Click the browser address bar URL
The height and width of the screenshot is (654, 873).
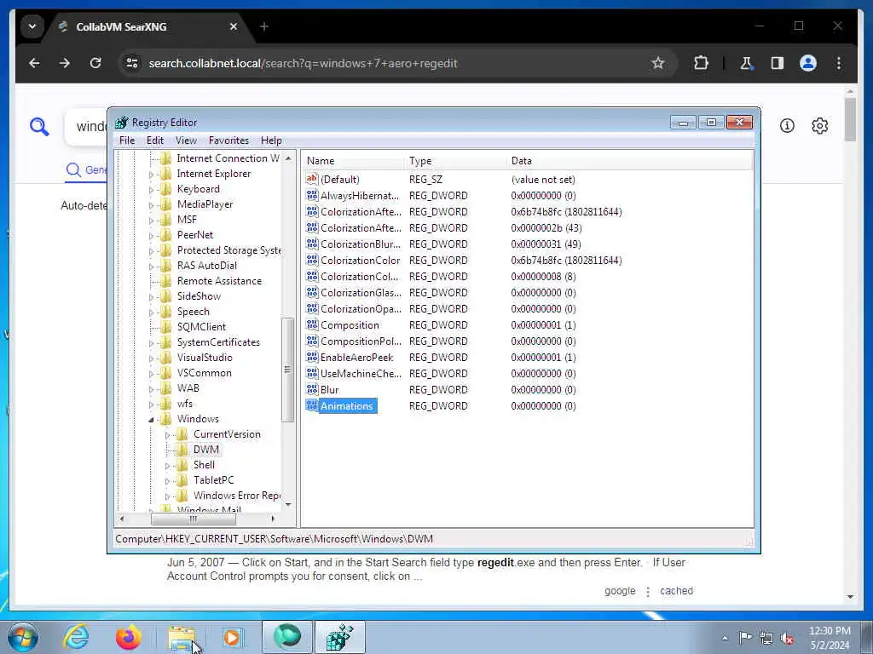(303, 63)
